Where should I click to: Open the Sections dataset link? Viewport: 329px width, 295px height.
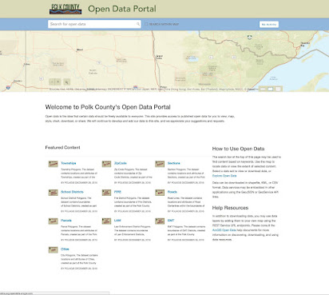[174, 163]
